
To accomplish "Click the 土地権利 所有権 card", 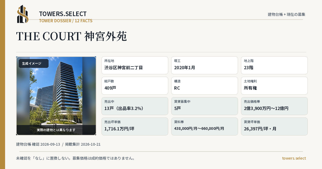I will 274,86.
